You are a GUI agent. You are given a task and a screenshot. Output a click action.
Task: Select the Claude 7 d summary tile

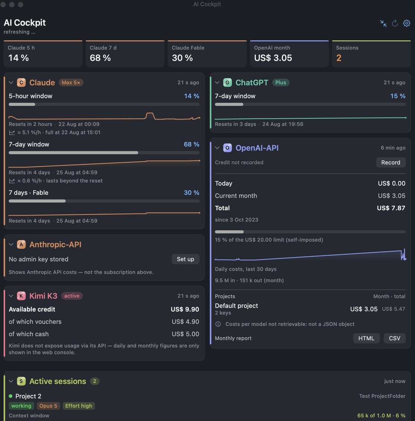click(x=125, y=54)
